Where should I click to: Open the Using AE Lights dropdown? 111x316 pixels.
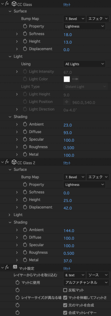click(x=84, y=64)
